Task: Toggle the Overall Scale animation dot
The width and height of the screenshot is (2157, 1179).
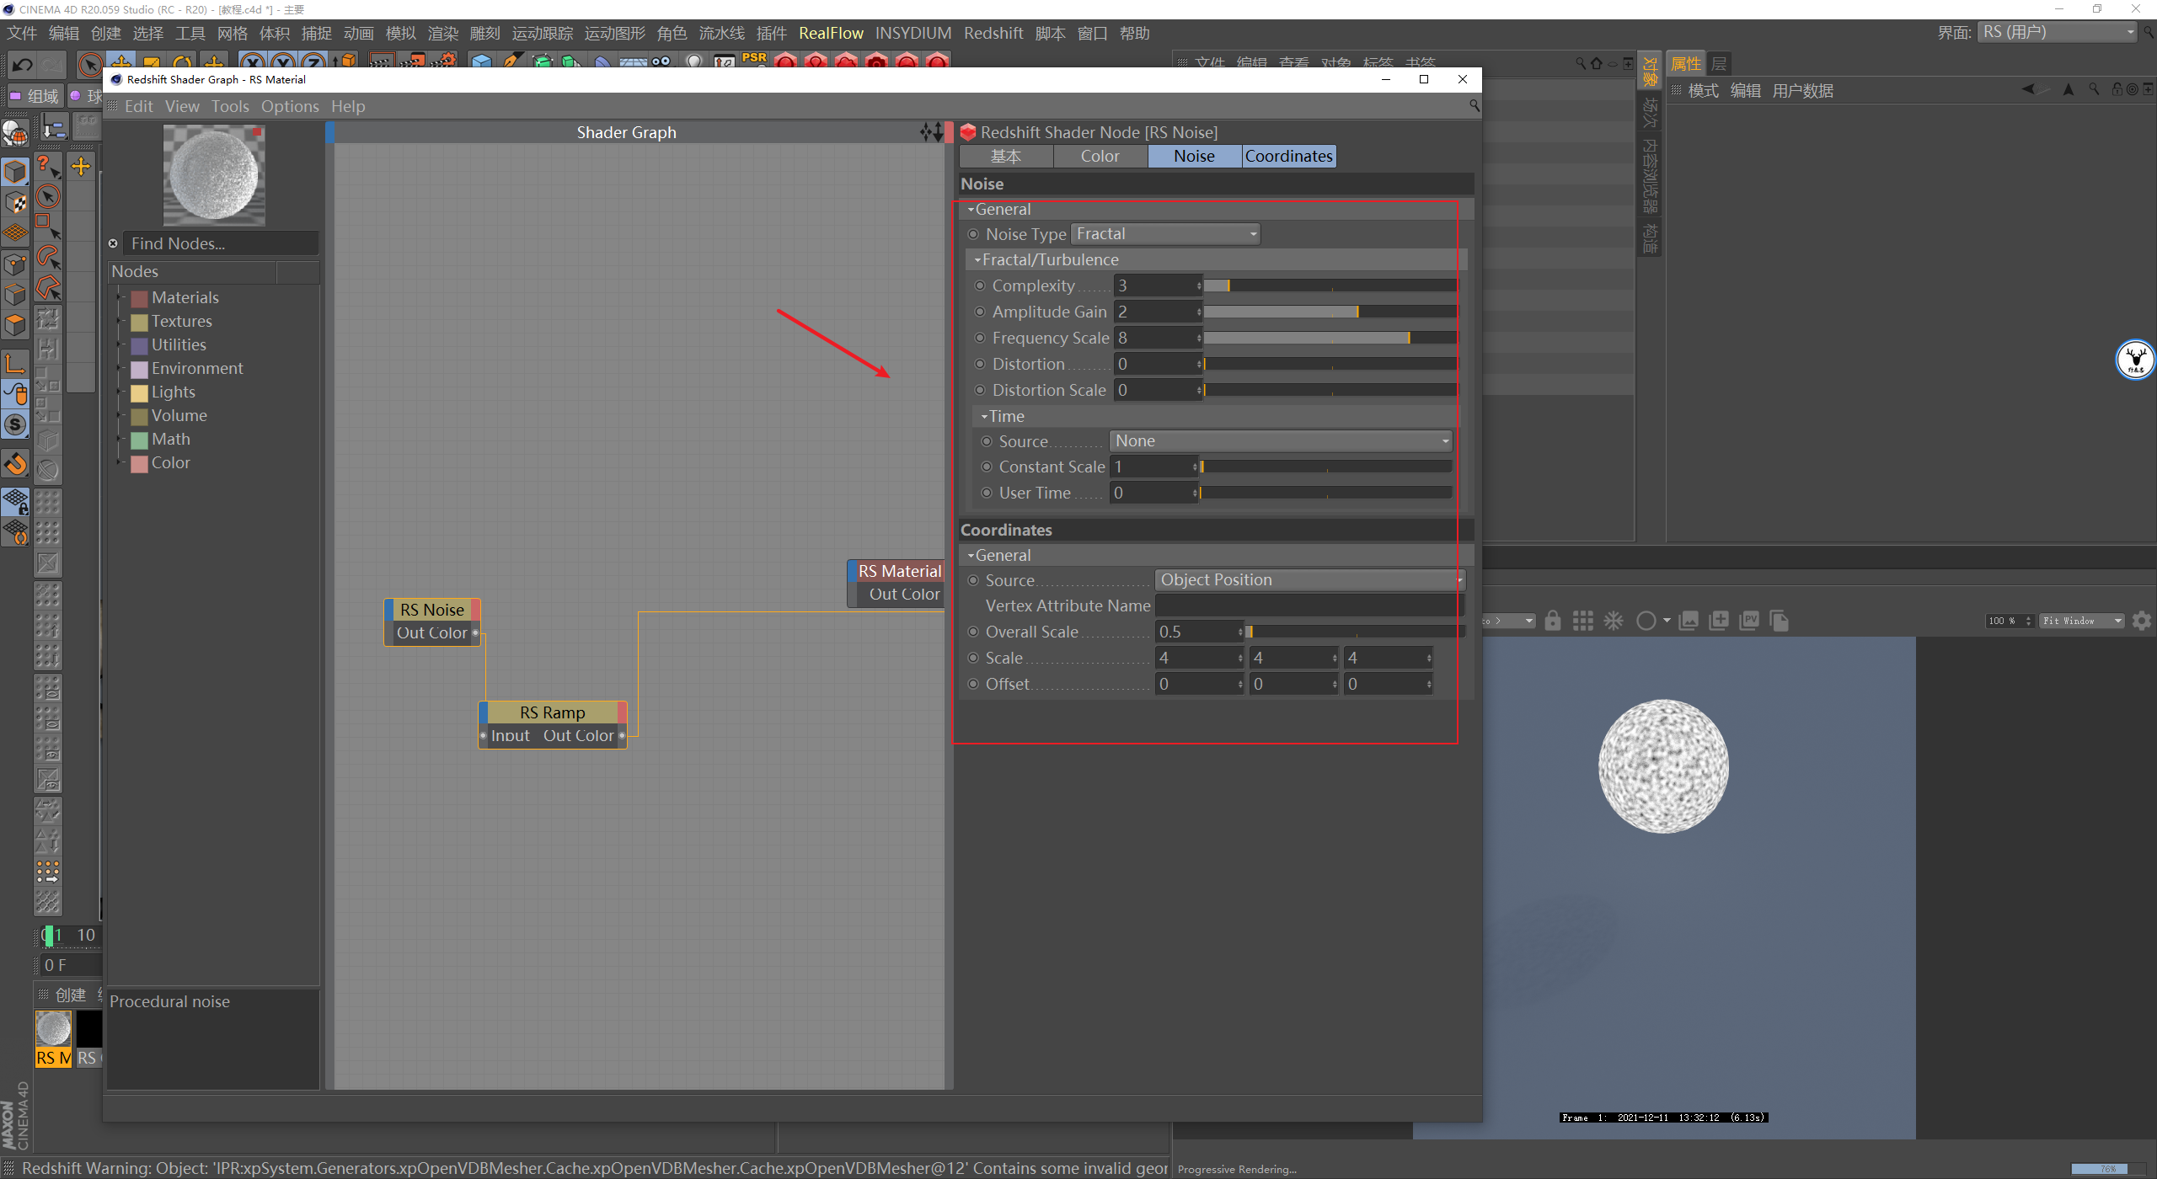Action: pyautogui.click(x=973, y=632)
